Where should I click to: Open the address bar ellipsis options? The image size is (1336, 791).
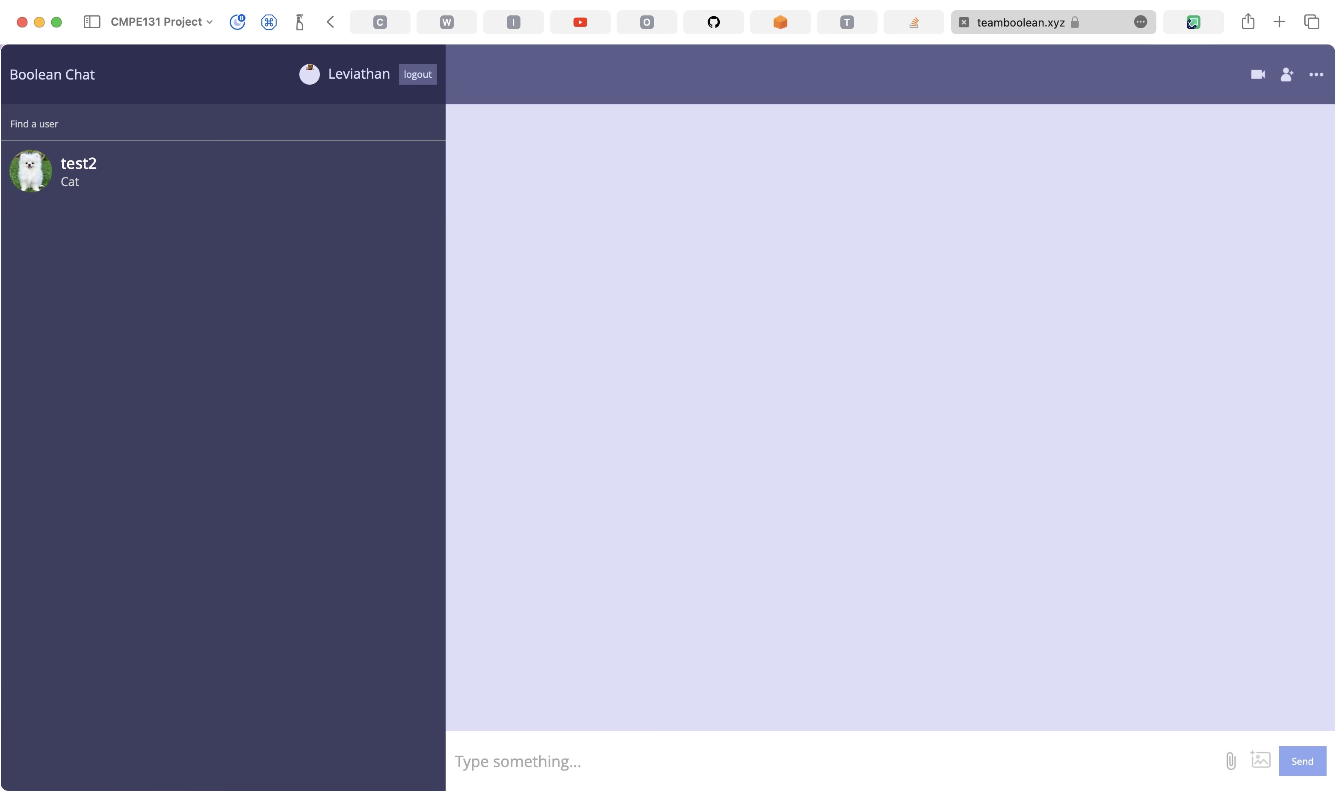1140,22
